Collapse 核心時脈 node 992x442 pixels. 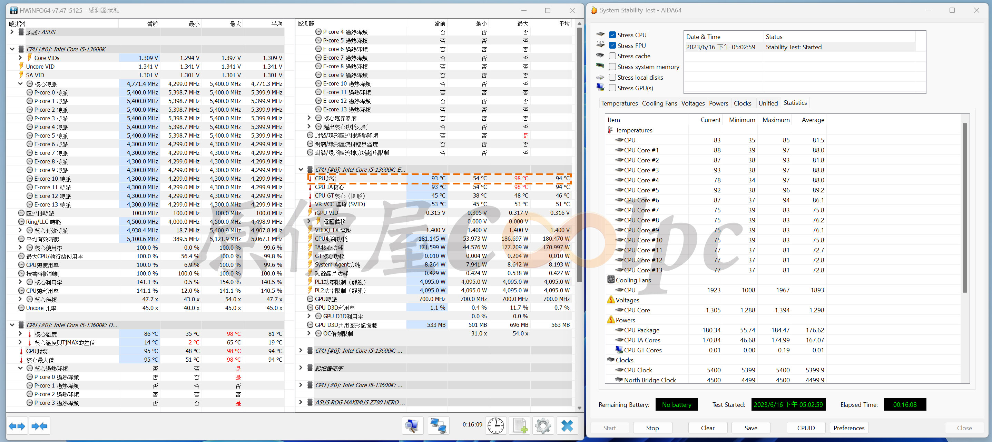[x=20, y=84]
